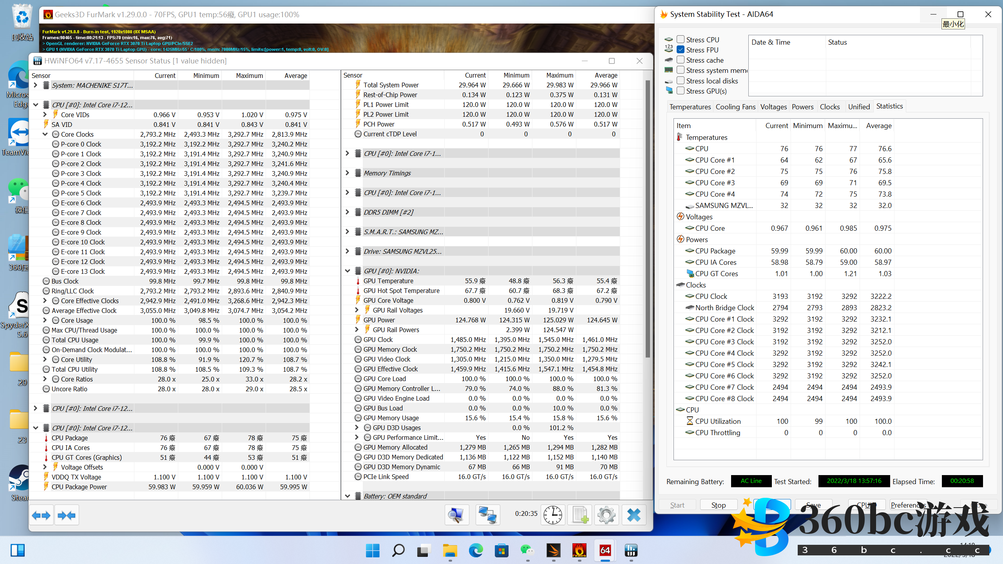This screenshot has width=1003, height=564.
Task: Enable the Stress GPU(s) checkbox
Action: (x=681, y=91)
